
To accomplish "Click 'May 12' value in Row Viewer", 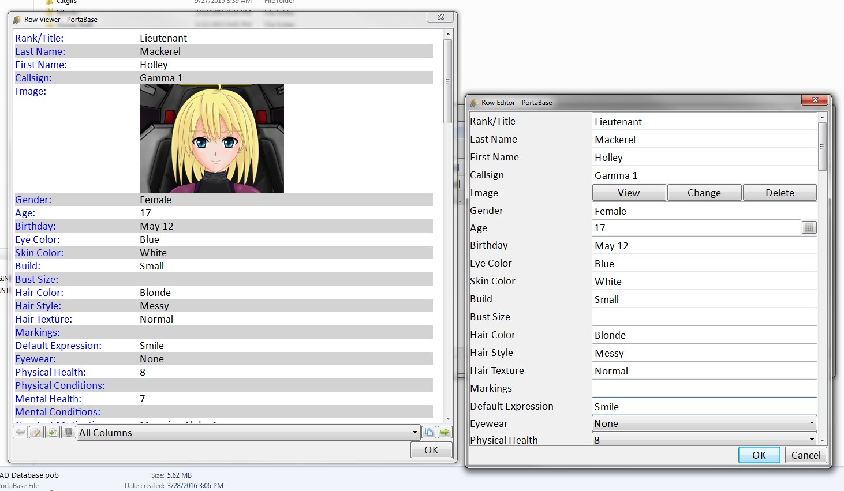I will pos(156,226).
